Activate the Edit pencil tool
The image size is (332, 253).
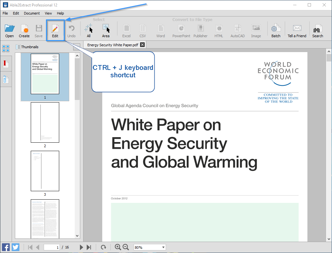point(55,31)
